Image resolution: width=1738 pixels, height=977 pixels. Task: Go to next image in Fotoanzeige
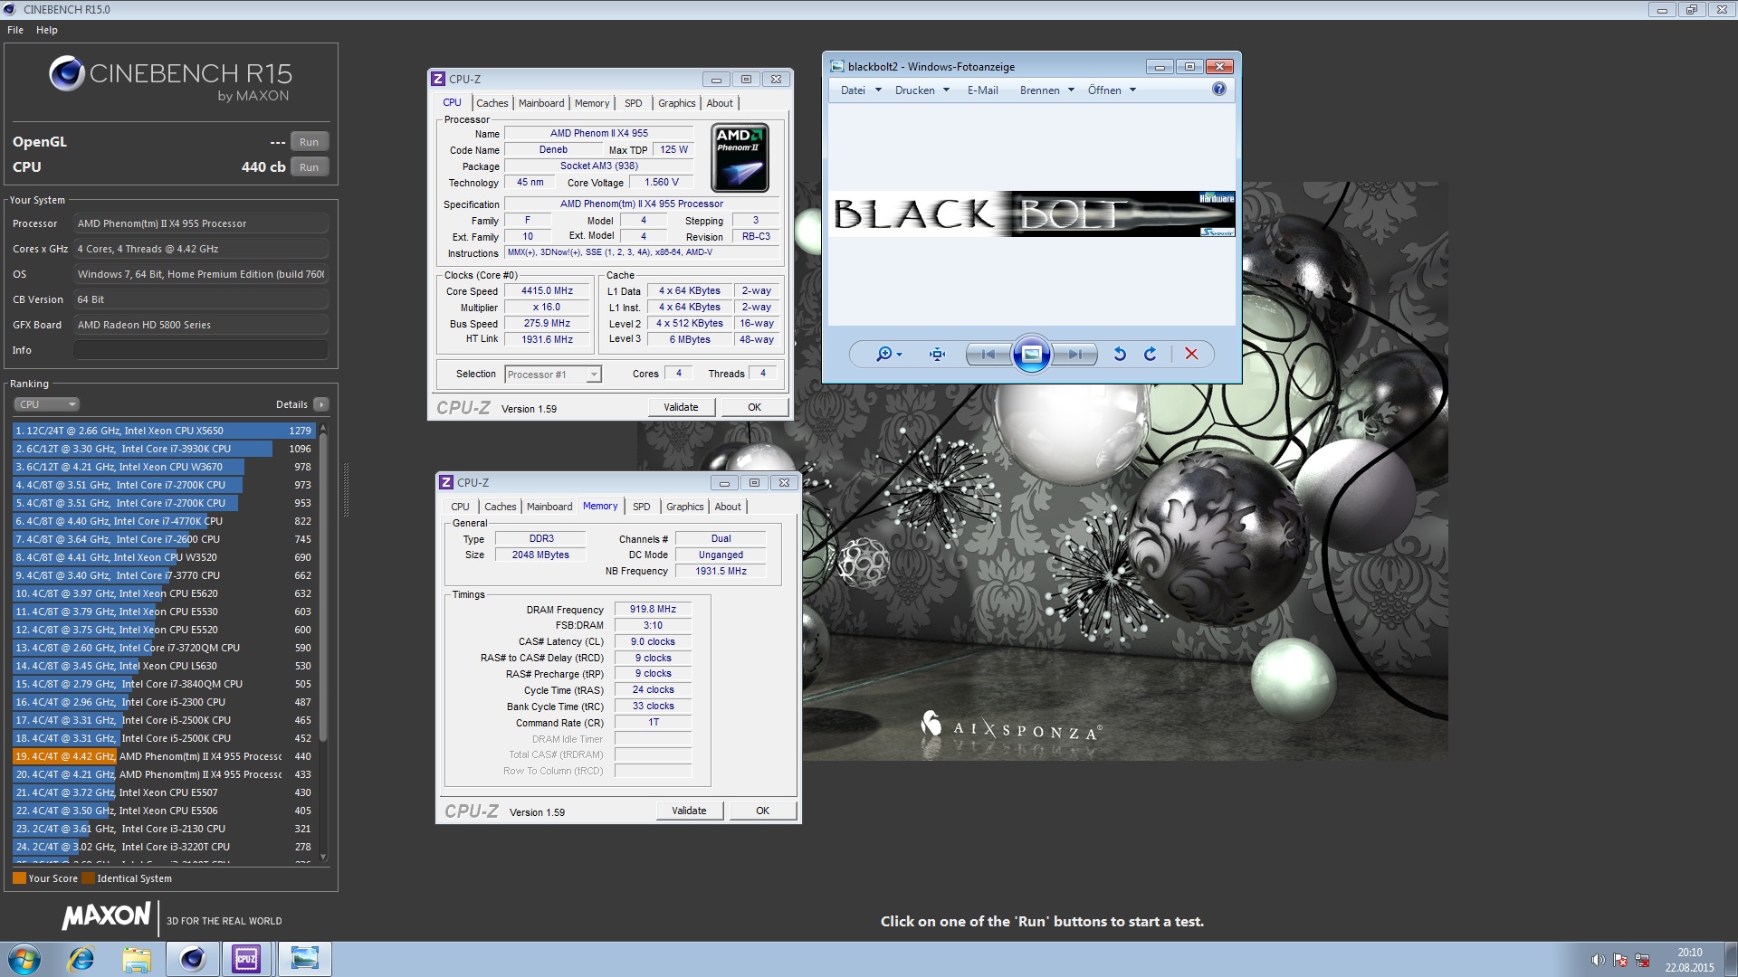click(1074, 355)
